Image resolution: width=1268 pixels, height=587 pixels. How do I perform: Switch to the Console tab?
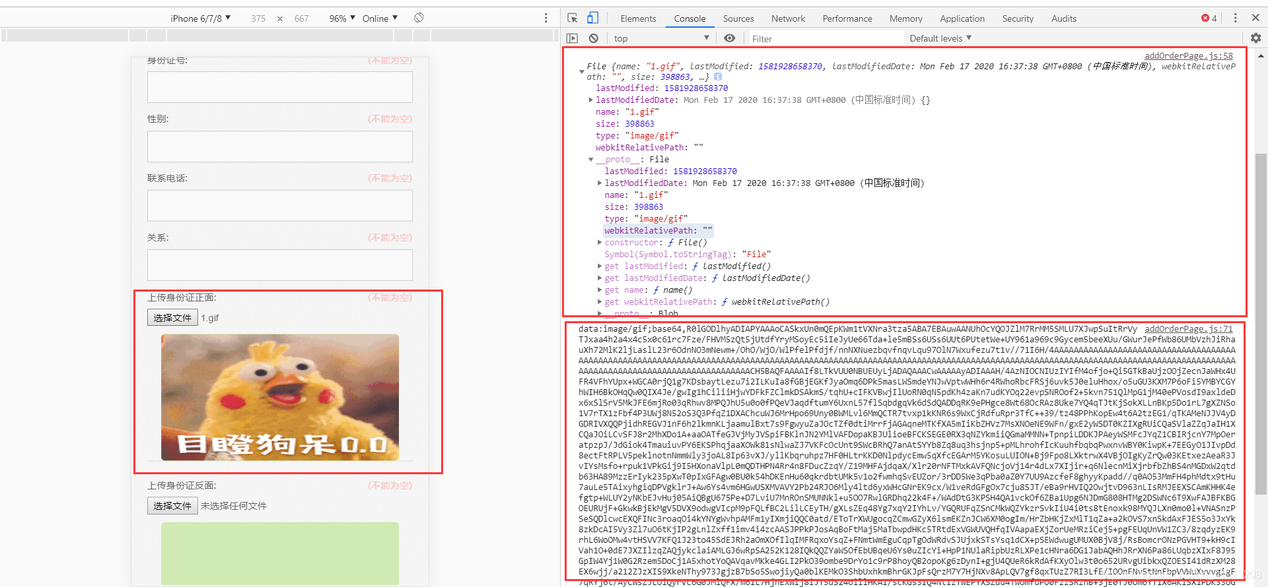(x=689, y=18)
